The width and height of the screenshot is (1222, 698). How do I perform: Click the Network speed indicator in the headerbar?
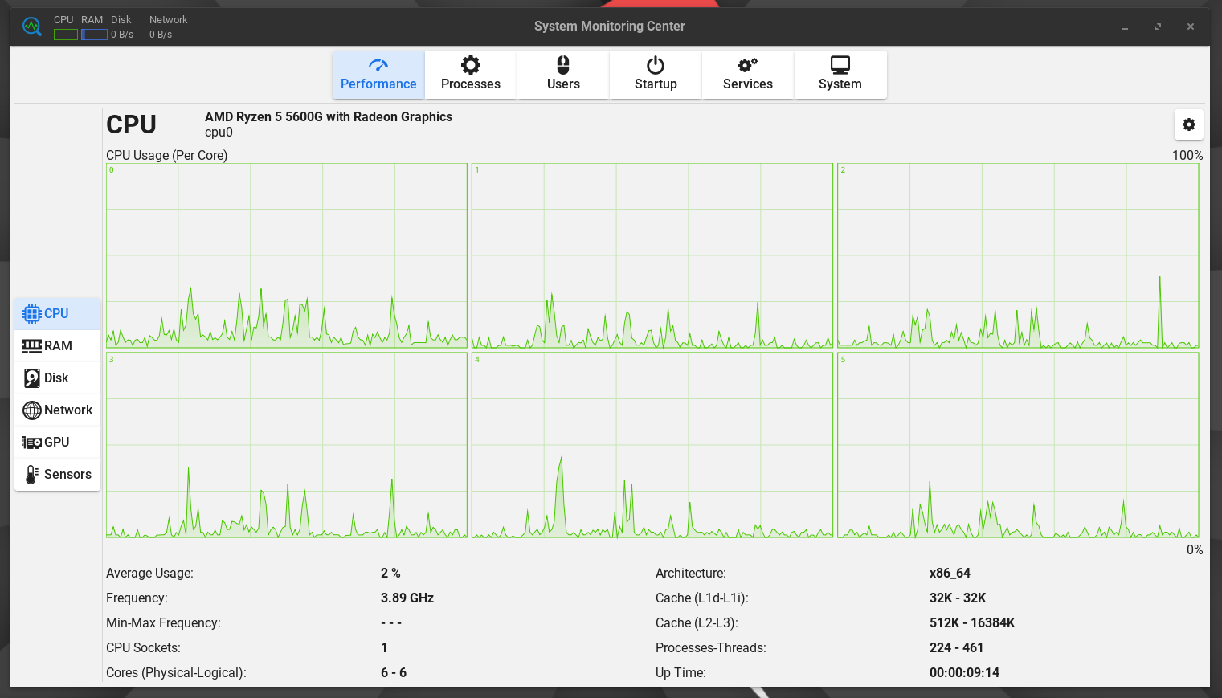coord(160,35)
